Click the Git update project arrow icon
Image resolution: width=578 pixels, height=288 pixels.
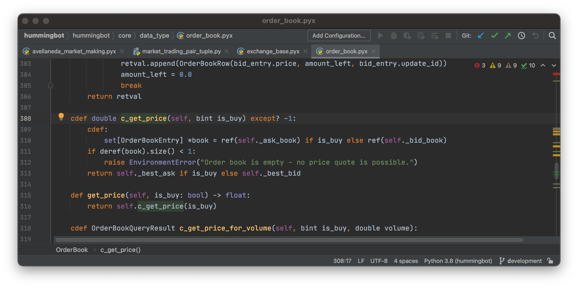[x=481, y=36]
